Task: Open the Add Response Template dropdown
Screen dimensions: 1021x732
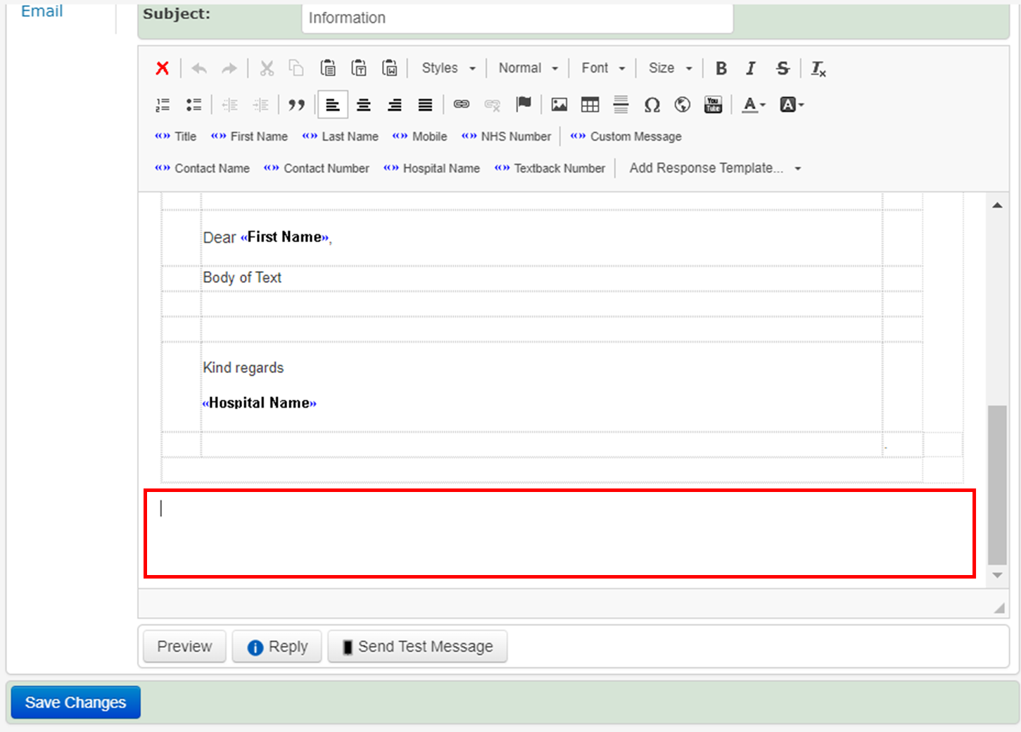Action: (x=714, y=168)
